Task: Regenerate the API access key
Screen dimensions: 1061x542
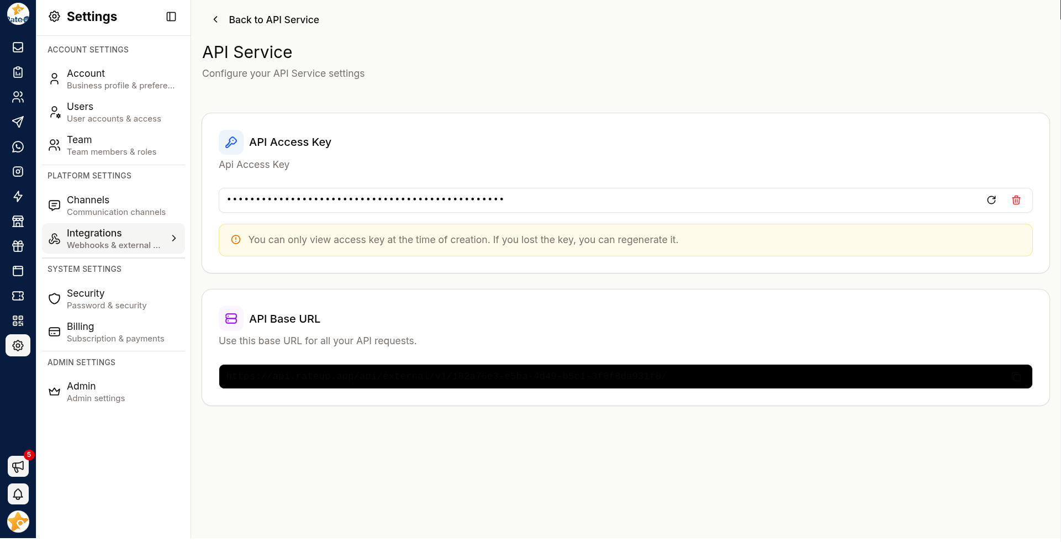Action: point(991,200)
